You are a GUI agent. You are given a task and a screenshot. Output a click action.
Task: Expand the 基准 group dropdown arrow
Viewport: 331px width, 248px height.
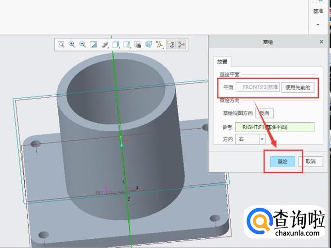pyautogui.click(x=318, y=24)
